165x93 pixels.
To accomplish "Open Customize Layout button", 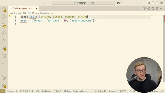I will (x=149, y=3).
